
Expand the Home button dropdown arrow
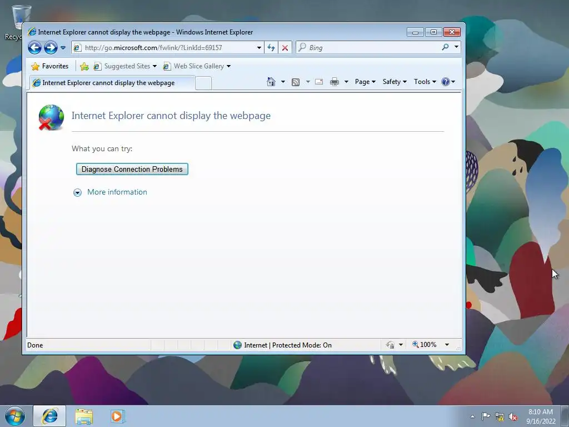(x=283, y=82)
